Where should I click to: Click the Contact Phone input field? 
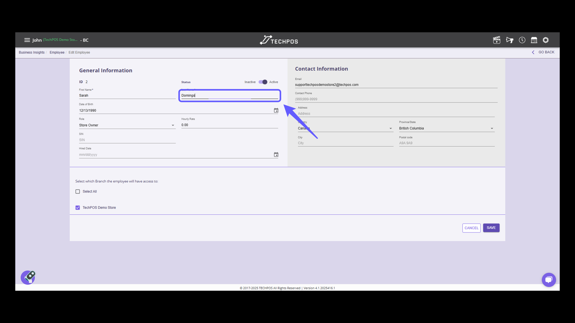(396, 99)
